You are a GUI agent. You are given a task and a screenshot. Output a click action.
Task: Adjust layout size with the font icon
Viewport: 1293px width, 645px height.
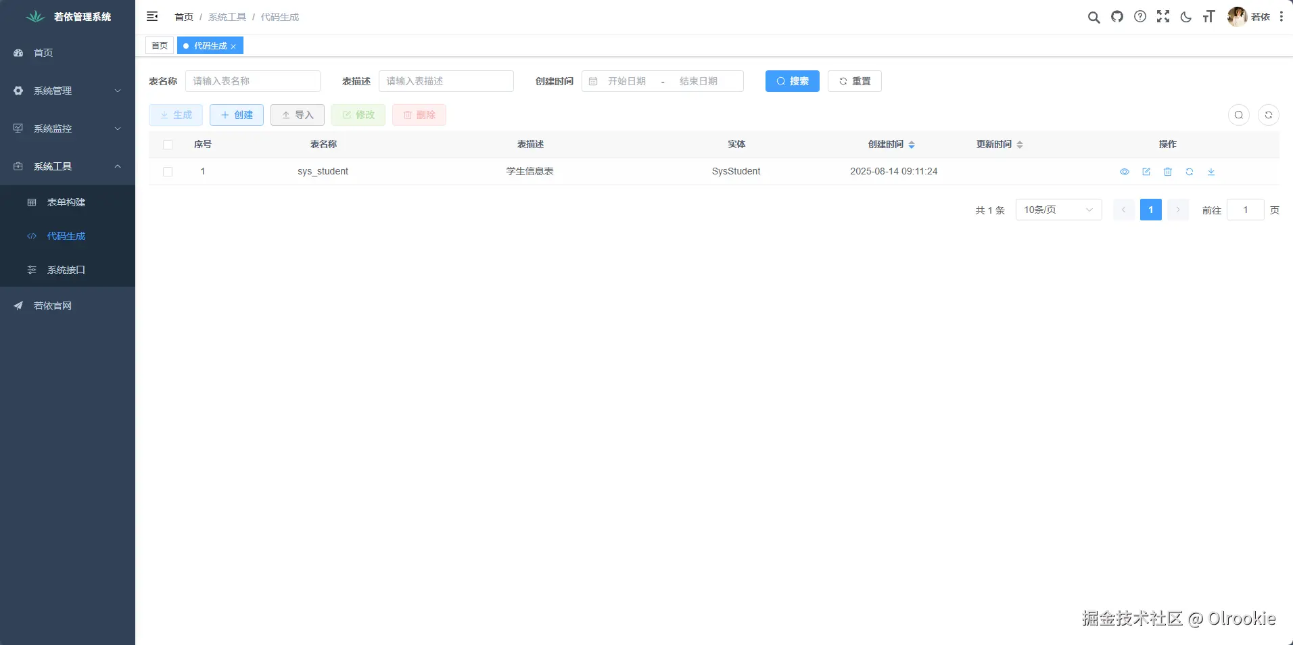(x=1210, y=17)
